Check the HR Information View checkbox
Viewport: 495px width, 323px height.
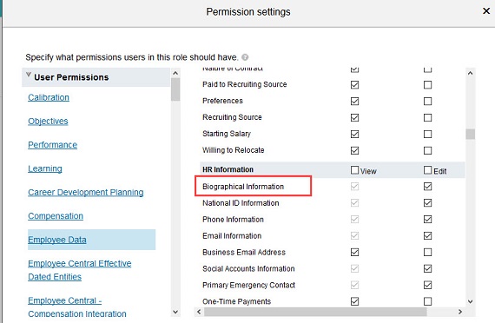(355, 170)
